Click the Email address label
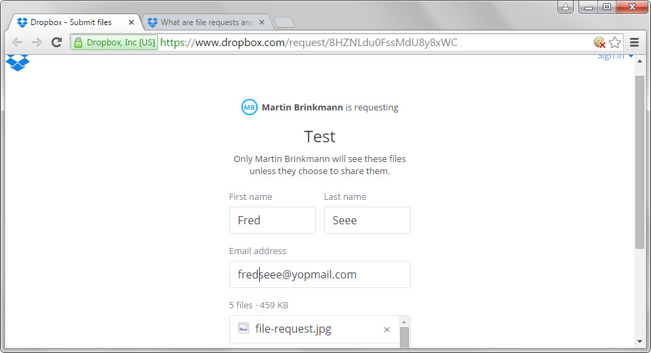 click(258, 251)
